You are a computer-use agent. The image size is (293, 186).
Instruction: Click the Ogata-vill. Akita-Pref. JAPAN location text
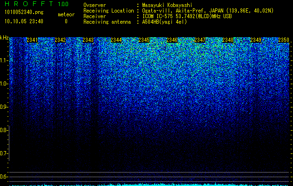(x=207, y=11)
